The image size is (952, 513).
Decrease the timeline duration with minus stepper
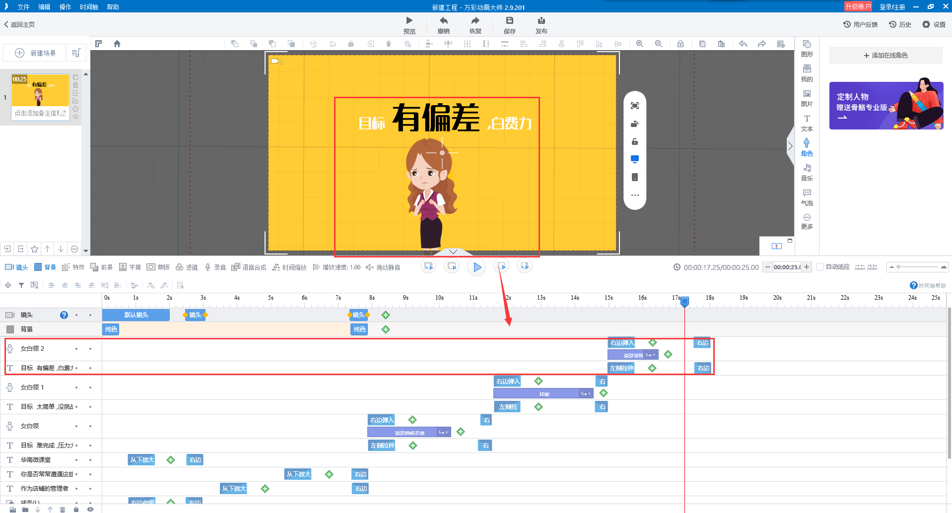[768, 267]
